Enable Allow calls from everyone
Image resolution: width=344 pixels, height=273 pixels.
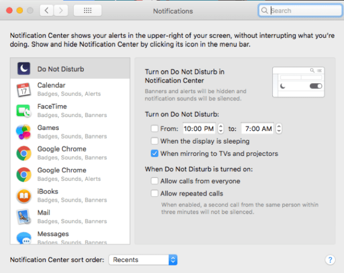click(154, 181)
